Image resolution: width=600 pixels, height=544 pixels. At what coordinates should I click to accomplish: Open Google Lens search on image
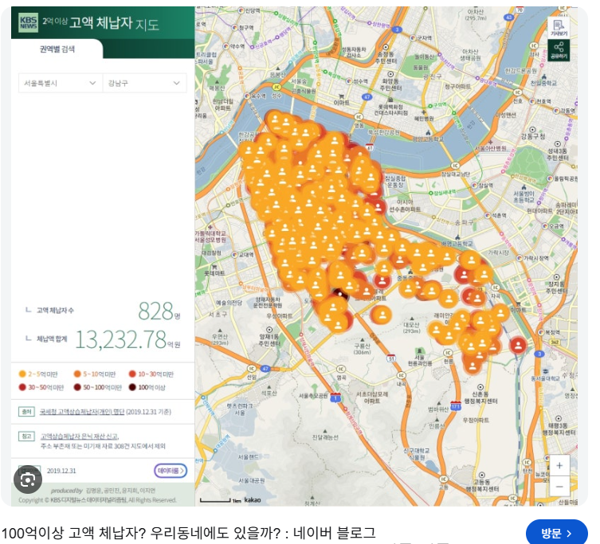pyautogui.click(x=28, y=479)
